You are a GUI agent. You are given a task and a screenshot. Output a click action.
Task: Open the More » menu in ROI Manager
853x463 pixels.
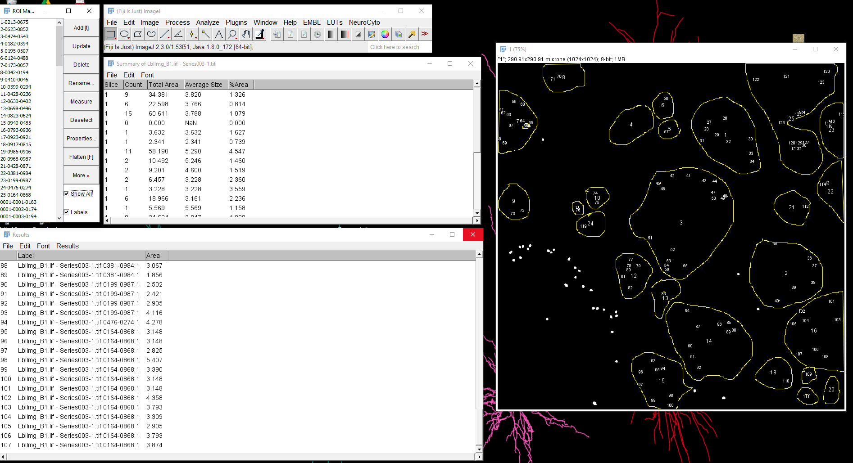[81, 175]
